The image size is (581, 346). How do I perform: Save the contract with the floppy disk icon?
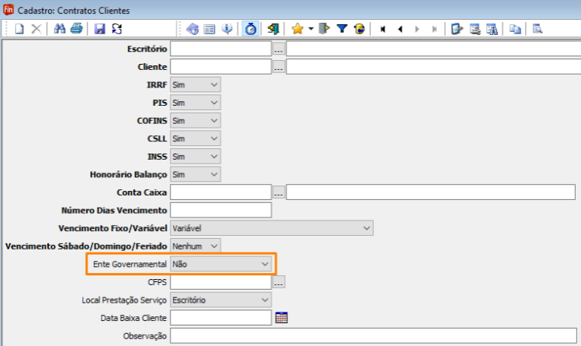(100, 29)
